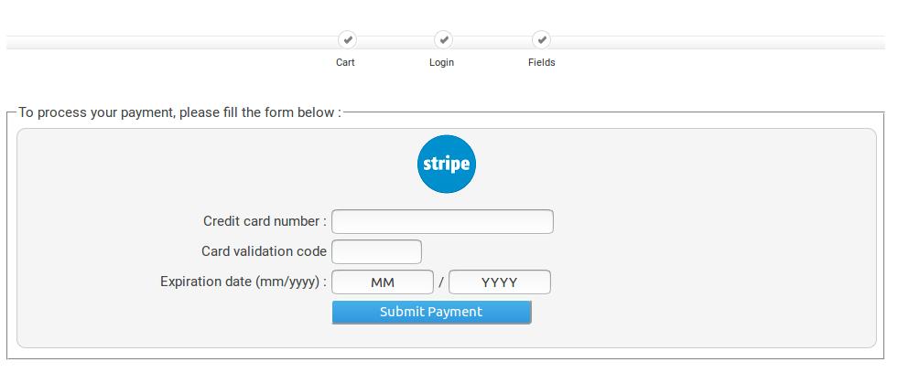Viewport: 898px width, 383px height.
Task: Select the Login step label
Action: click(441, 63)
